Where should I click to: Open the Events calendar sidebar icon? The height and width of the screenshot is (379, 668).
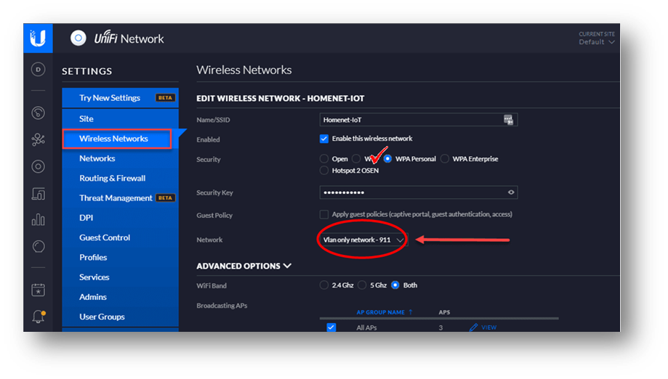[x=38, y=290]
